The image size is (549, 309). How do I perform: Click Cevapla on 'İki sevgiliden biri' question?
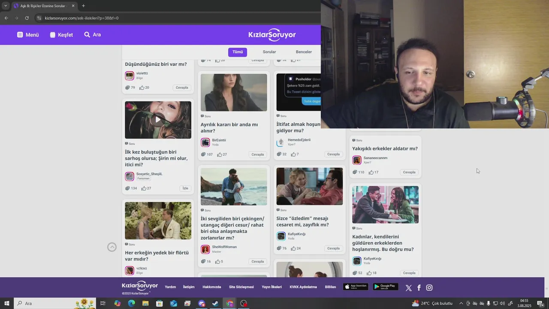258,261
